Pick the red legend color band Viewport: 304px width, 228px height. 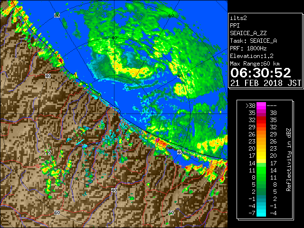[261, 120]
